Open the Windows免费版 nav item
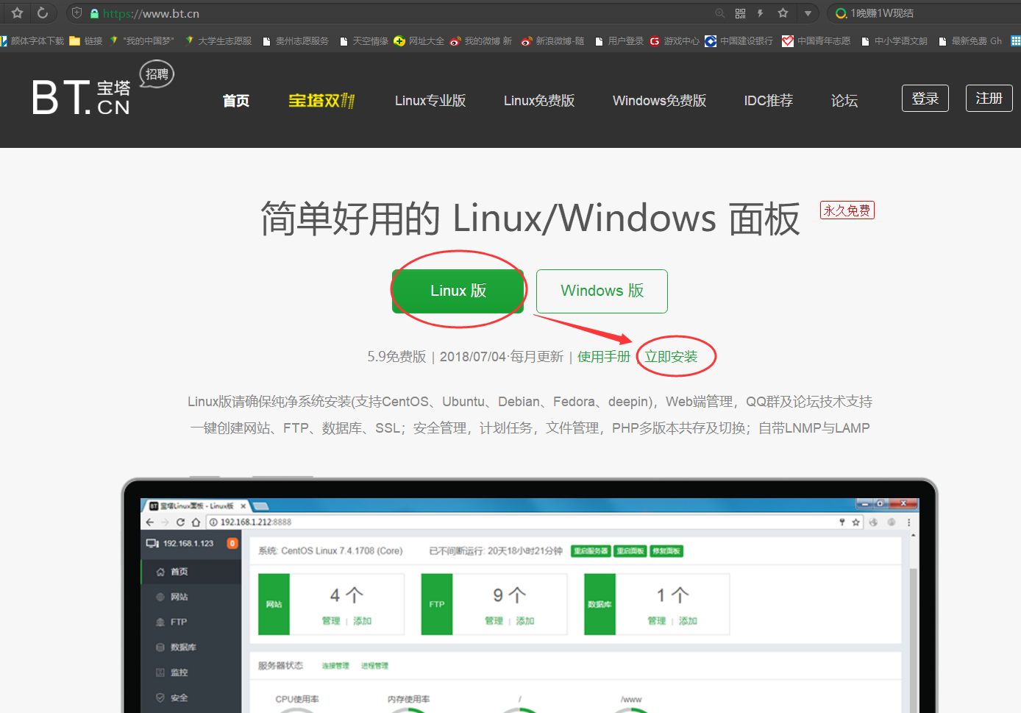This screenshot has height=713, width=1021. tap(659, 101)
